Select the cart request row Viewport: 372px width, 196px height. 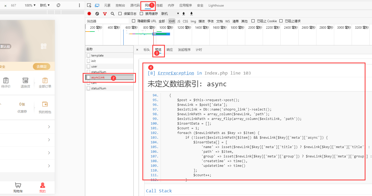[x=110, y=83]
